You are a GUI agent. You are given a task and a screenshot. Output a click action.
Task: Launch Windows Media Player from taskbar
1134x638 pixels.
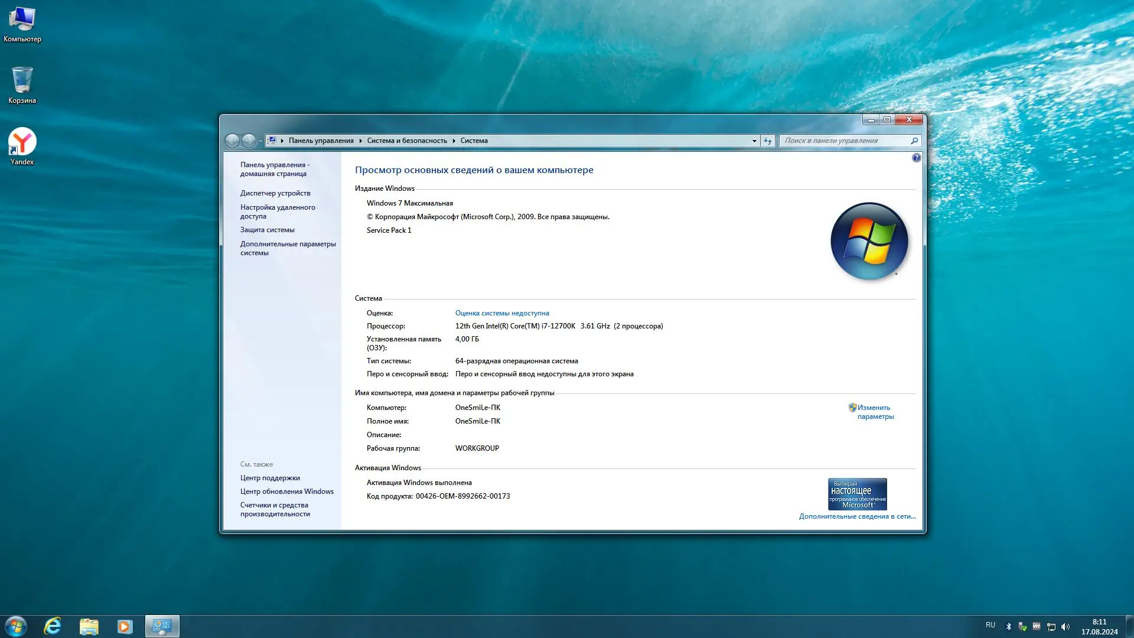pyautogui.click(x=125, y=626)
